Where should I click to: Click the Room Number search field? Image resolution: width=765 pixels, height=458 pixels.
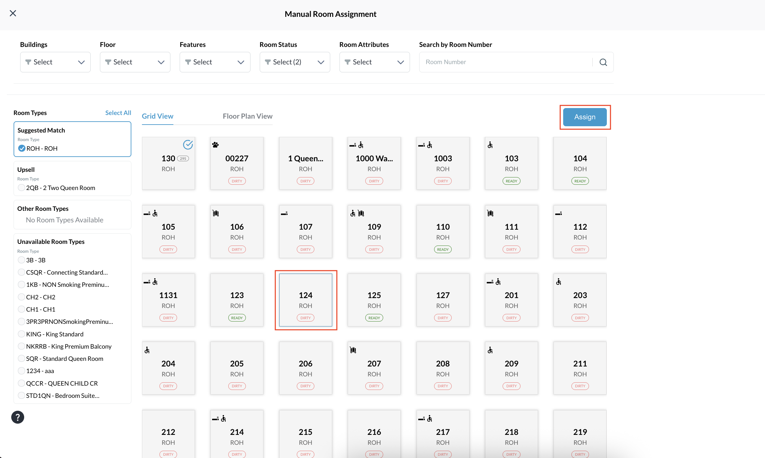[506, 62]
